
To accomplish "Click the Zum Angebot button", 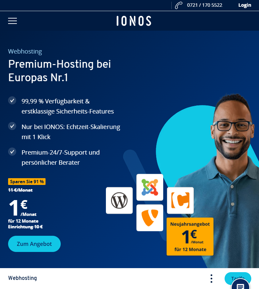I will (34, 244).
